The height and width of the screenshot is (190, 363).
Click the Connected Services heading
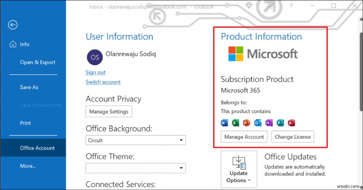tap(121, 185)
